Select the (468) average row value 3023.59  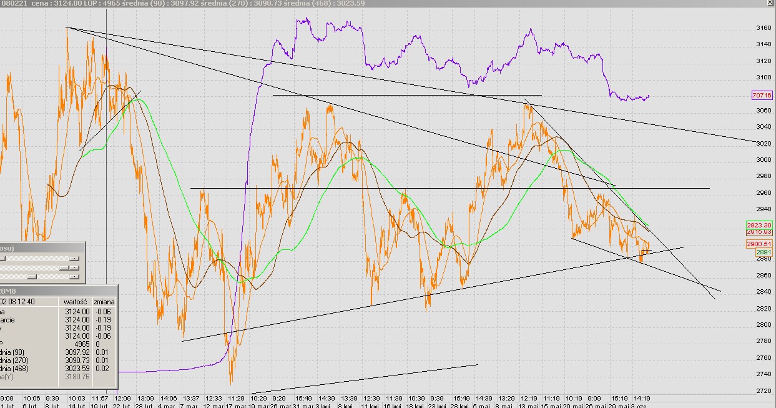[77, 368]
